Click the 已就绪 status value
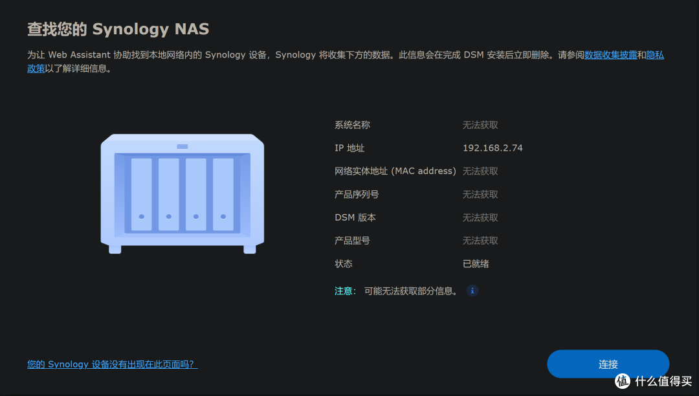 (476, 264)
